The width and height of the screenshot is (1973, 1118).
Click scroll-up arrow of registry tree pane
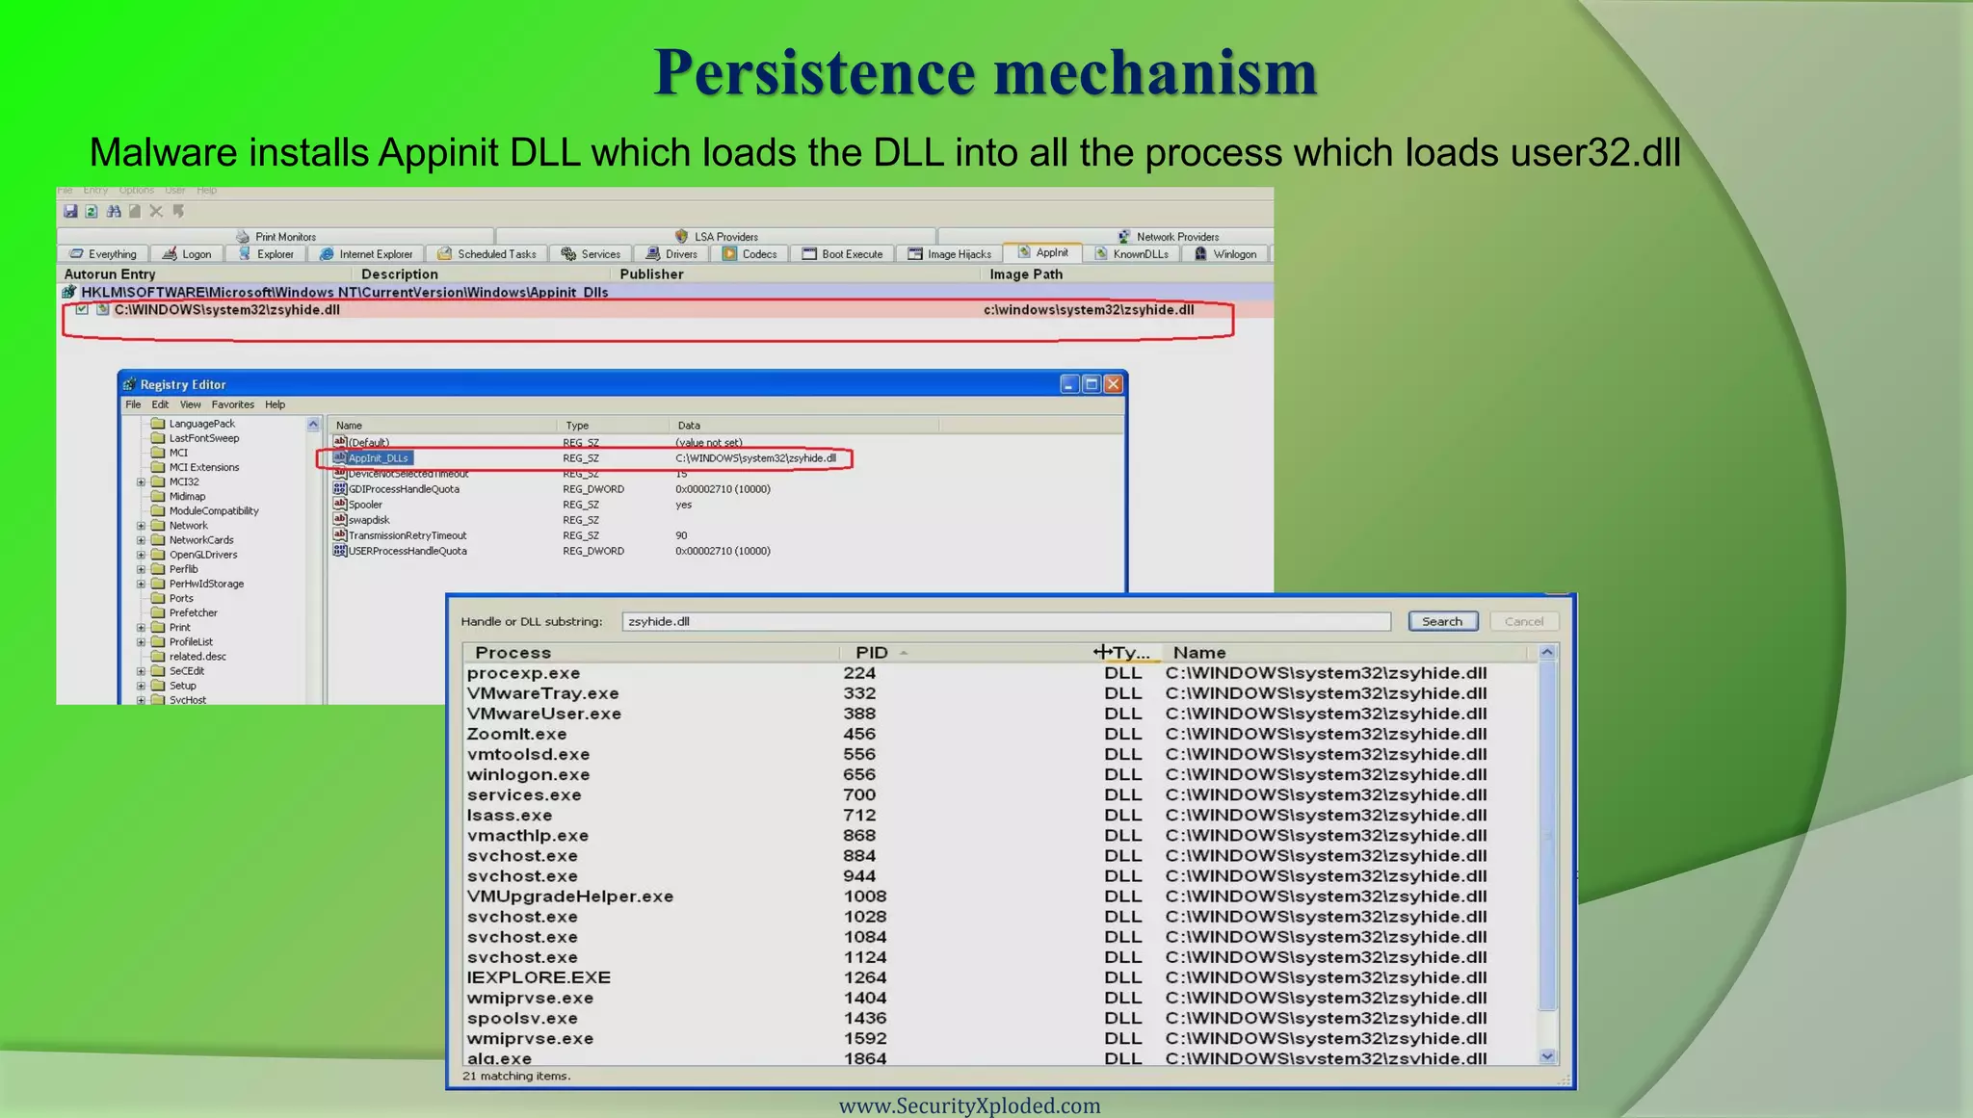click(x=313, y=424)
